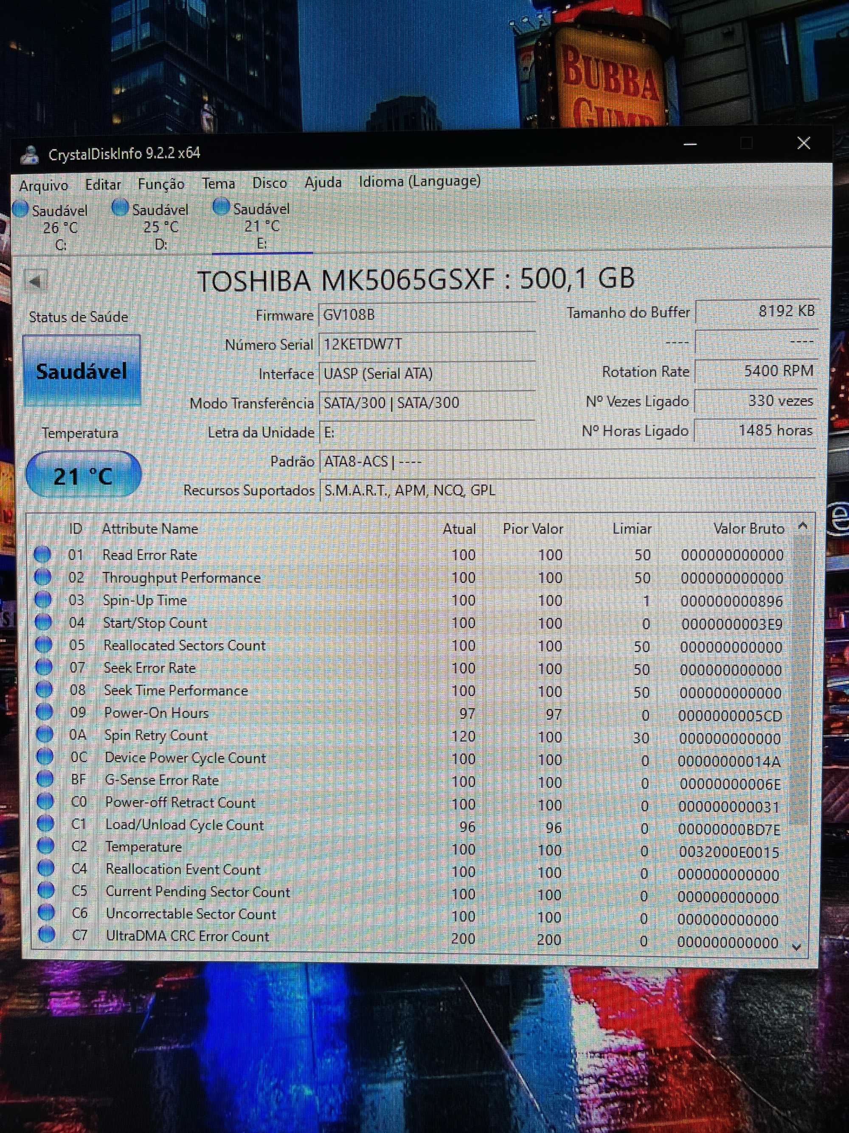Click the previous disk arrow button
This screenshot has width=849, height=1133.
36,281
